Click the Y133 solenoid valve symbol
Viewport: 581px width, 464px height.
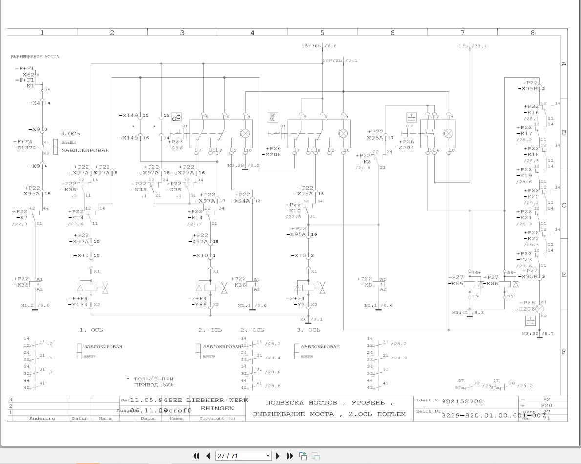point(92,288)
